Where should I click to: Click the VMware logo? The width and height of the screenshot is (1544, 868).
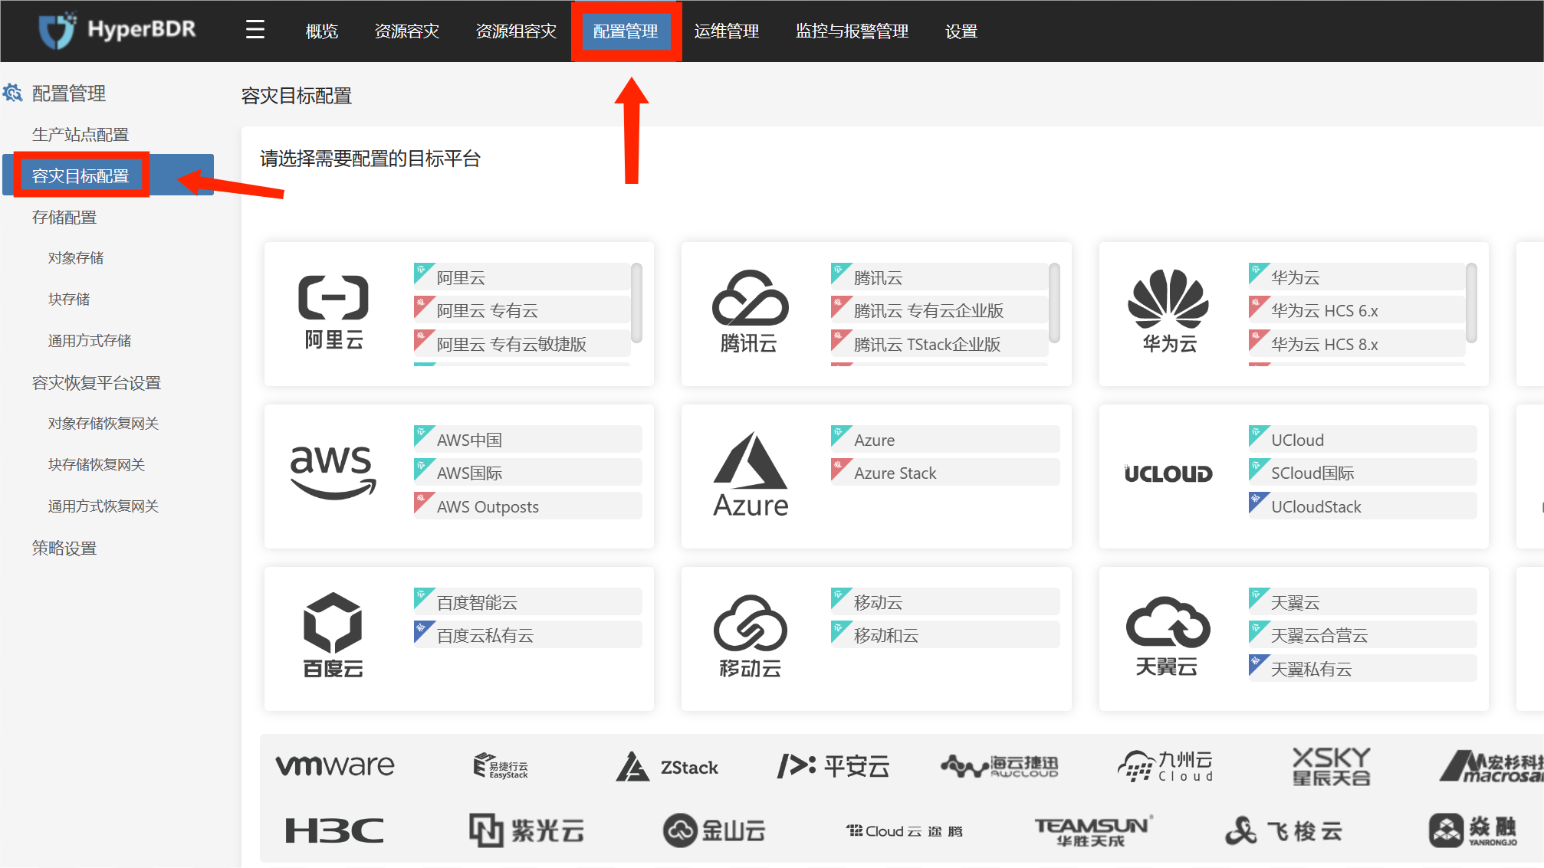[335, 765]
